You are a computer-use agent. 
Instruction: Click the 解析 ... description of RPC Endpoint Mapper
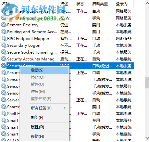[x=66, y=39]
